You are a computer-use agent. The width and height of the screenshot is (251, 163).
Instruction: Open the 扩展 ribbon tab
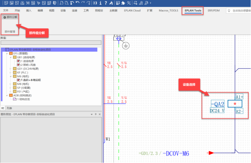[150, 10]
